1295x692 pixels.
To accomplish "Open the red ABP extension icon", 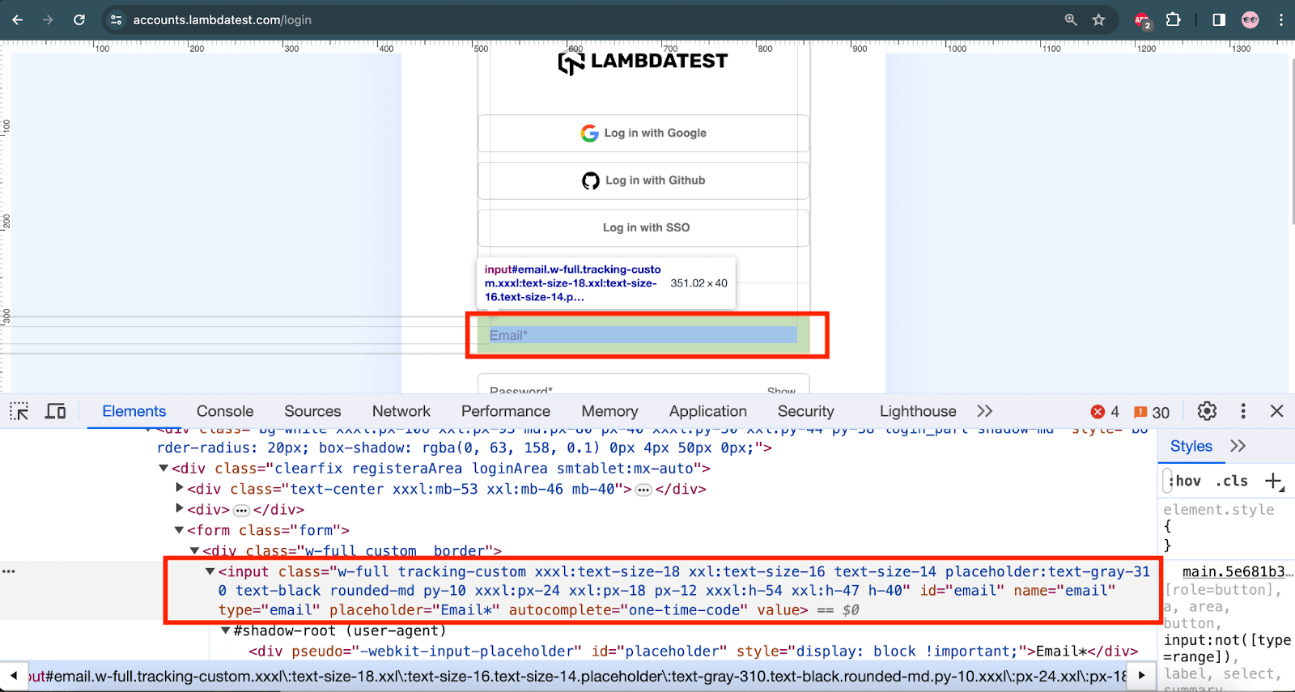I will click(x=1142, y=20).
